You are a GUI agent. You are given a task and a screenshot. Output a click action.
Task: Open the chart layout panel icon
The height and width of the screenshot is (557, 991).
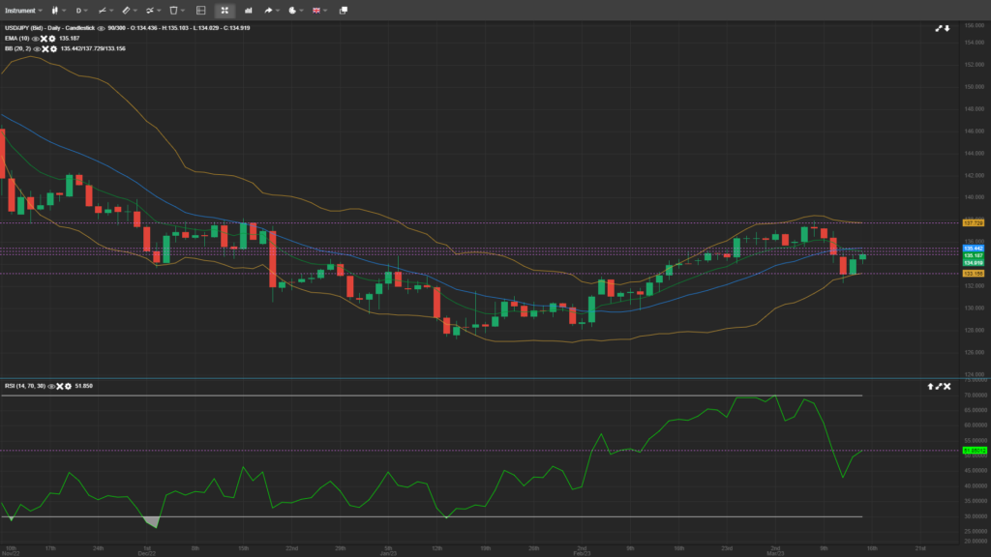[200, 10]
